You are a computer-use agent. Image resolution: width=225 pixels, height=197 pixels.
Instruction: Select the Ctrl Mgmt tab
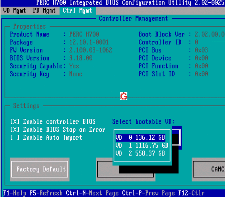(77, 11)
